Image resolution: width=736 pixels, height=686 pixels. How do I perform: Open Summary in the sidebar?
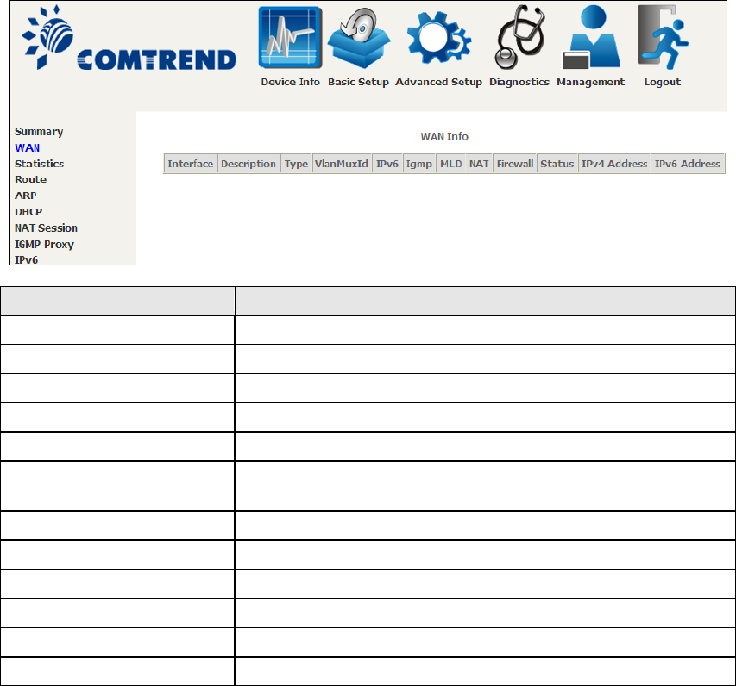[39, 132]
